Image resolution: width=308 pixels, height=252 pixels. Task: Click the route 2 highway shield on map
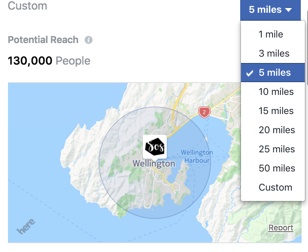coord(204,112)
